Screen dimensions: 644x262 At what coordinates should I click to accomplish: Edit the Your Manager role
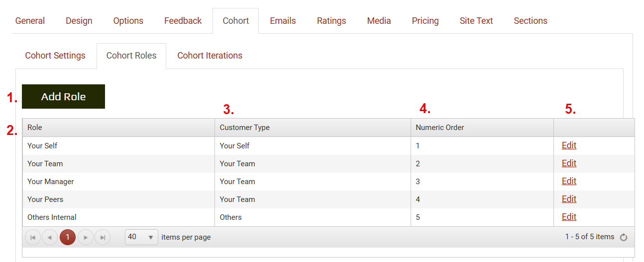click(569, 181)
